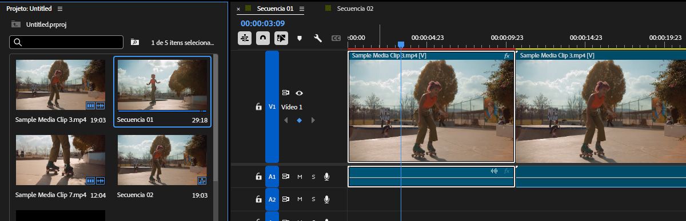Click the audio waveform badge on Sample Media Clip 7
This screenshot has width=686, height=221.
[101, 181]
